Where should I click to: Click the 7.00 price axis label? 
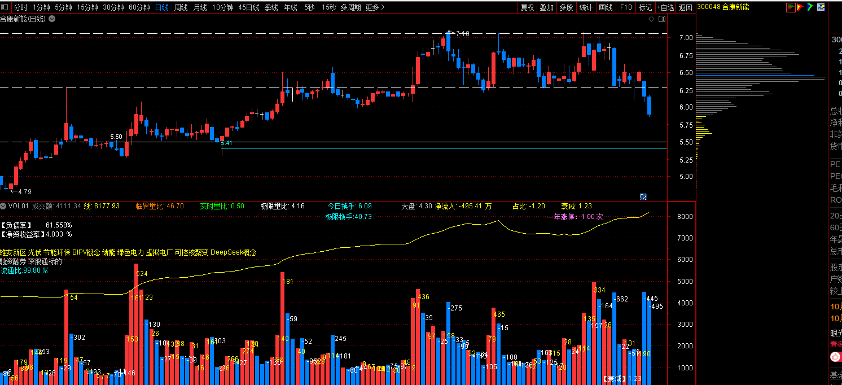[x=686, y=38]
